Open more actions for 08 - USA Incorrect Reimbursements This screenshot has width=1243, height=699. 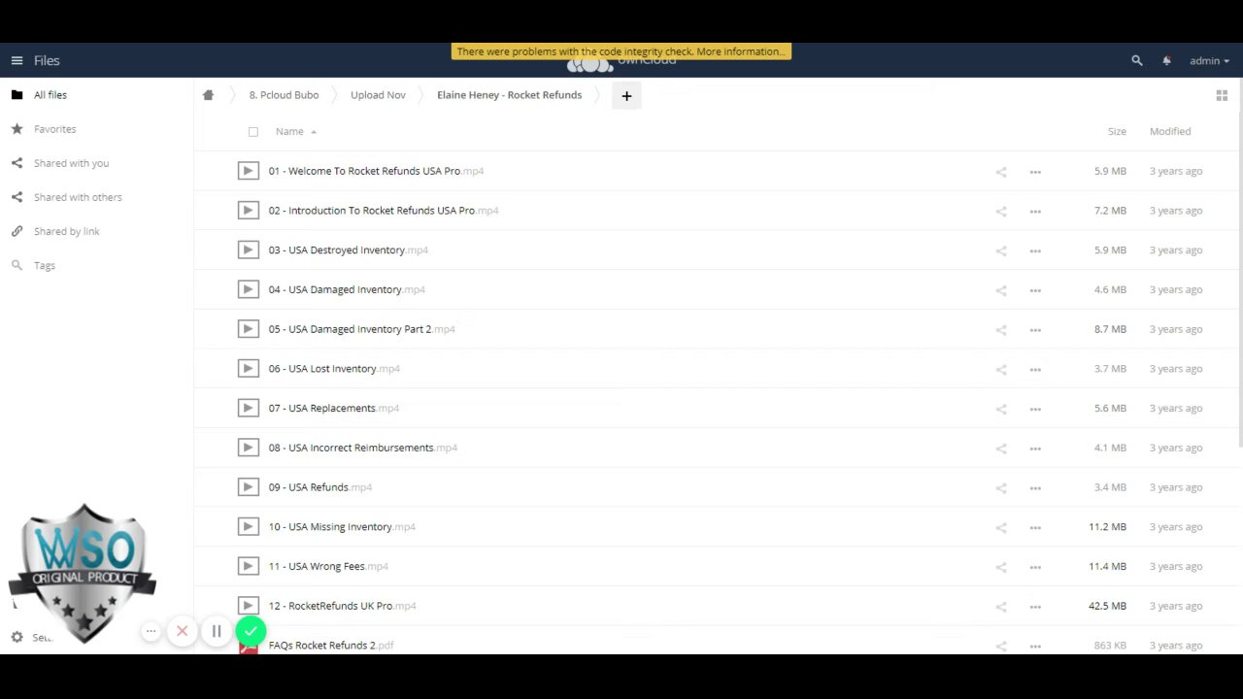pos(1035,449)
